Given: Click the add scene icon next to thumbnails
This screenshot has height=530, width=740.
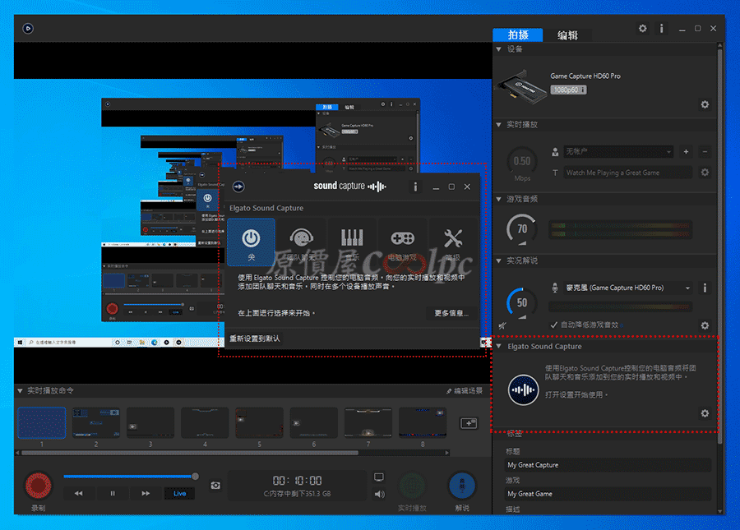Looking at the screenshot, I should coord(469,423).
